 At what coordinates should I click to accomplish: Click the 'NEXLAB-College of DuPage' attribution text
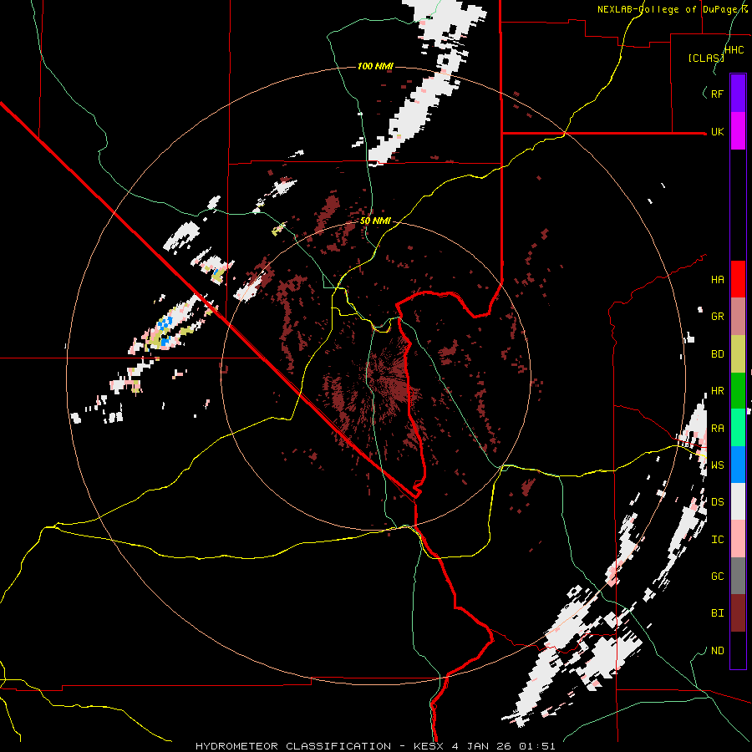click(668, 9)
